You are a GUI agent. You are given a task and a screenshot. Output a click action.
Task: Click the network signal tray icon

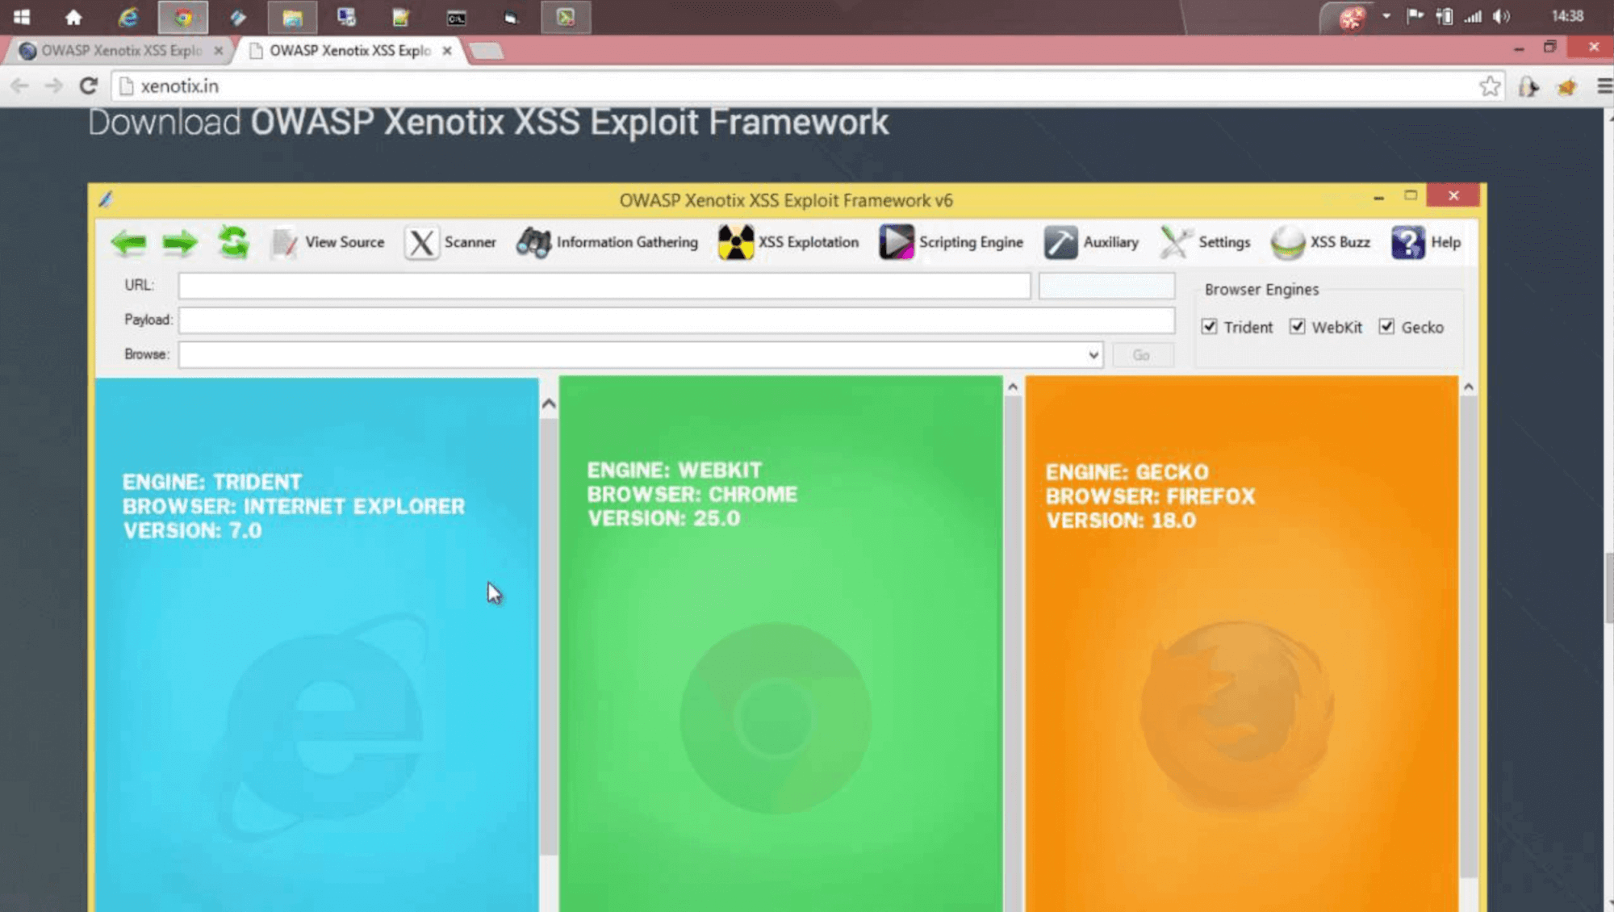(1474, 16)
